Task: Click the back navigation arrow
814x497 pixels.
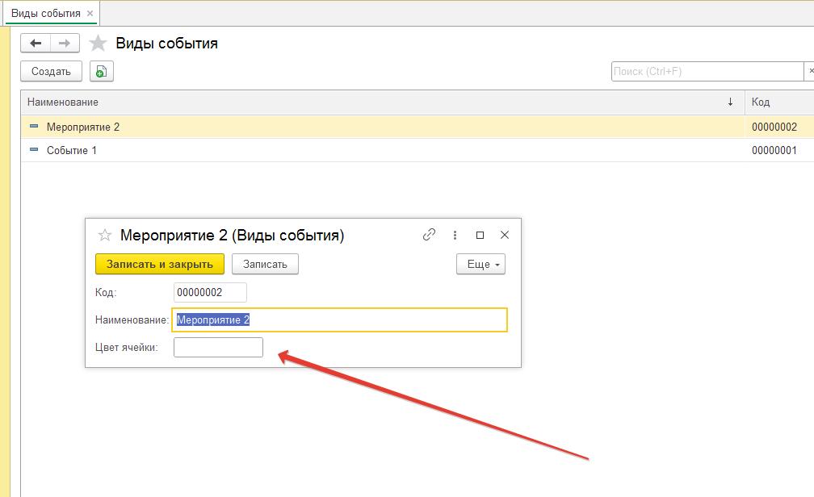Action: point(36,44)
